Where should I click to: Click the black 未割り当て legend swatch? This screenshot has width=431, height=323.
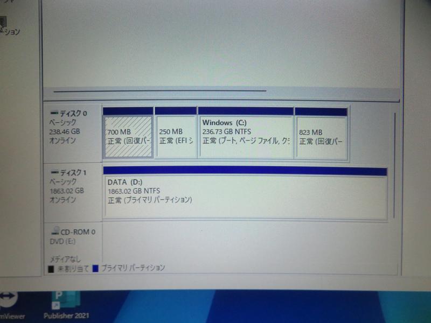click(51, 269)
